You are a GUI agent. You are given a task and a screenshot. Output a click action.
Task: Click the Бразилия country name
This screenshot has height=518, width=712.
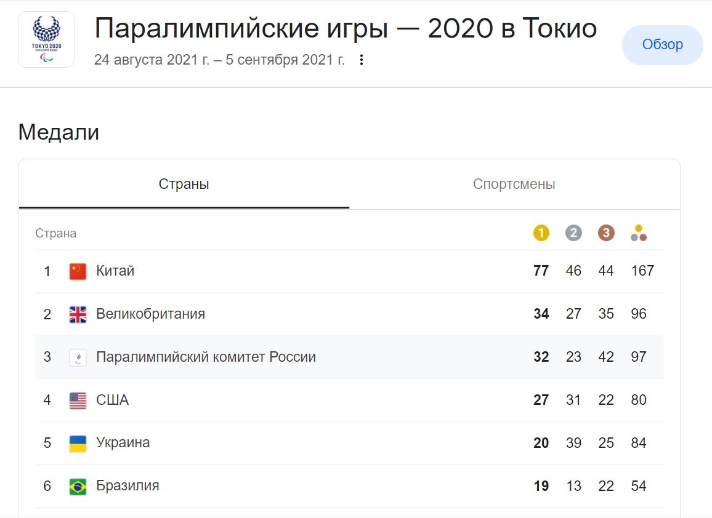click(x=127, y=486)
